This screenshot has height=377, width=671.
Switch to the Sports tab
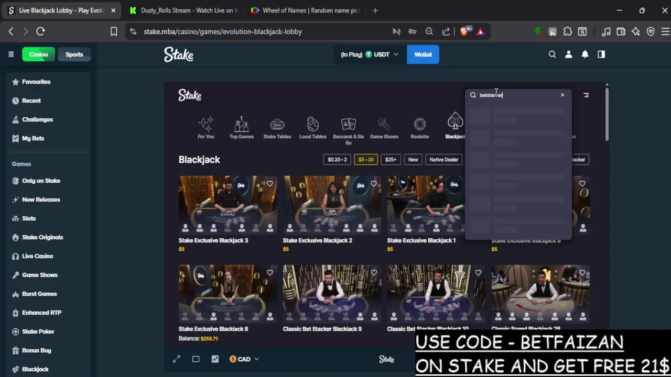coord(74,54)
